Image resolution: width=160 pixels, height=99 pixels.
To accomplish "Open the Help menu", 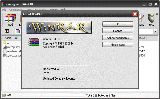I will (x=64, y=9).
